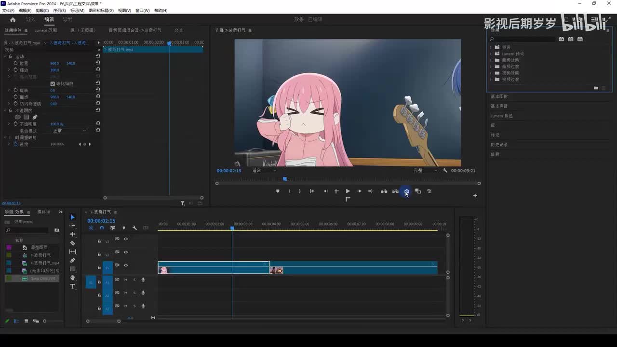Toggle linked selection in timeline
Viewport: 617px width, 347px height.
112,228
